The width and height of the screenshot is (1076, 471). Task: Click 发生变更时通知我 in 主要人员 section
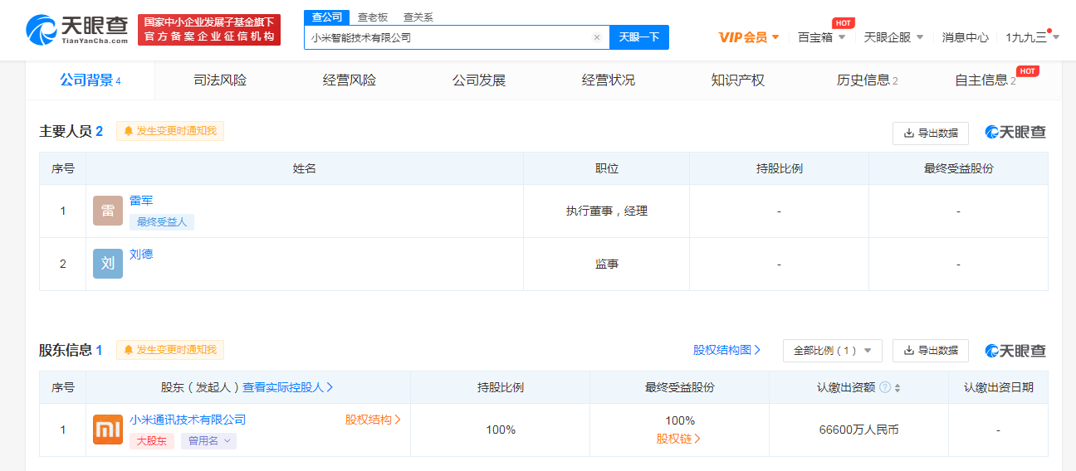click(x=170, y=131)
